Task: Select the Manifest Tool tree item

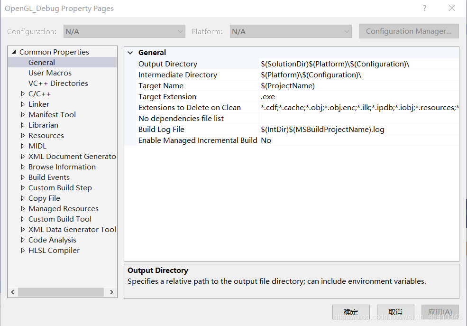Action: pyautogui.click(x=52, y=114)
